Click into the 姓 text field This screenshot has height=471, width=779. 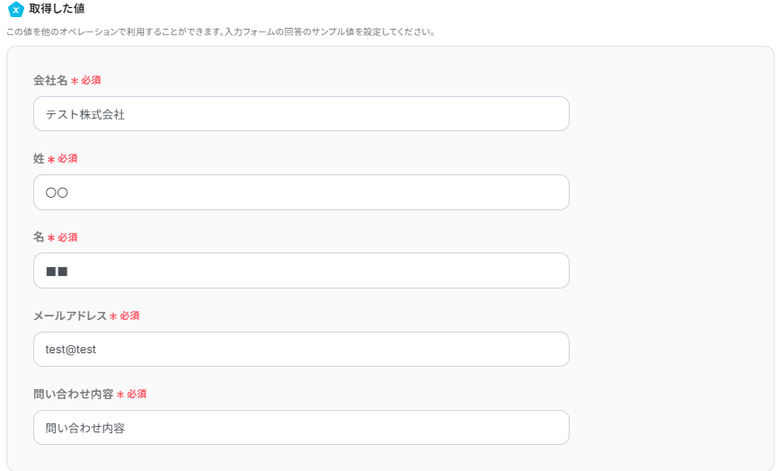pos(301,192)
